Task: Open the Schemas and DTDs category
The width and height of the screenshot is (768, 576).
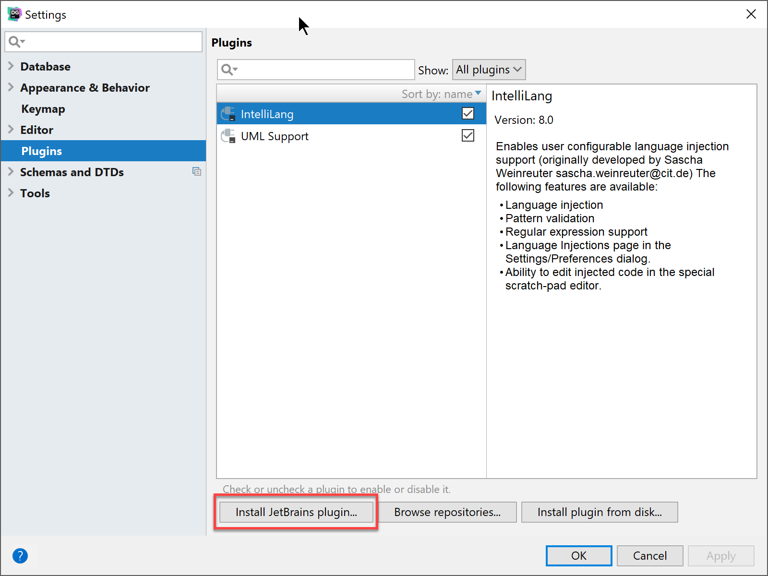Action: point(72,172)
